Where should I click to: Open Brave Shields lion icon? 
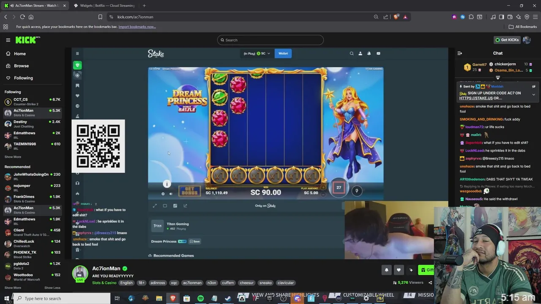[396, 17]
